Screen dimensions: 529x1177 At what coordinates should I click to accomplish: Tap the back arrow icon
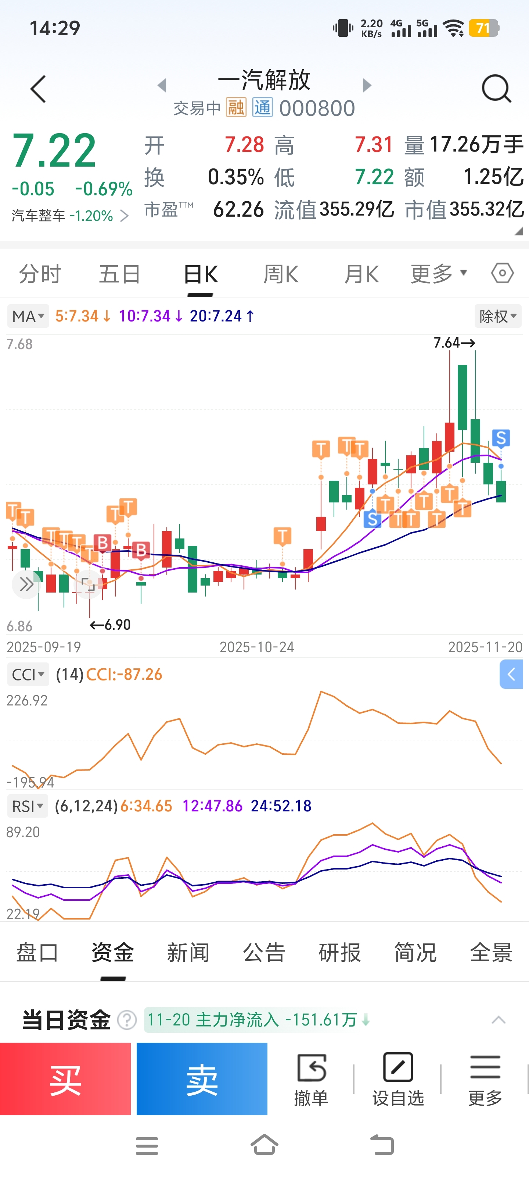(x=38, y=89)
